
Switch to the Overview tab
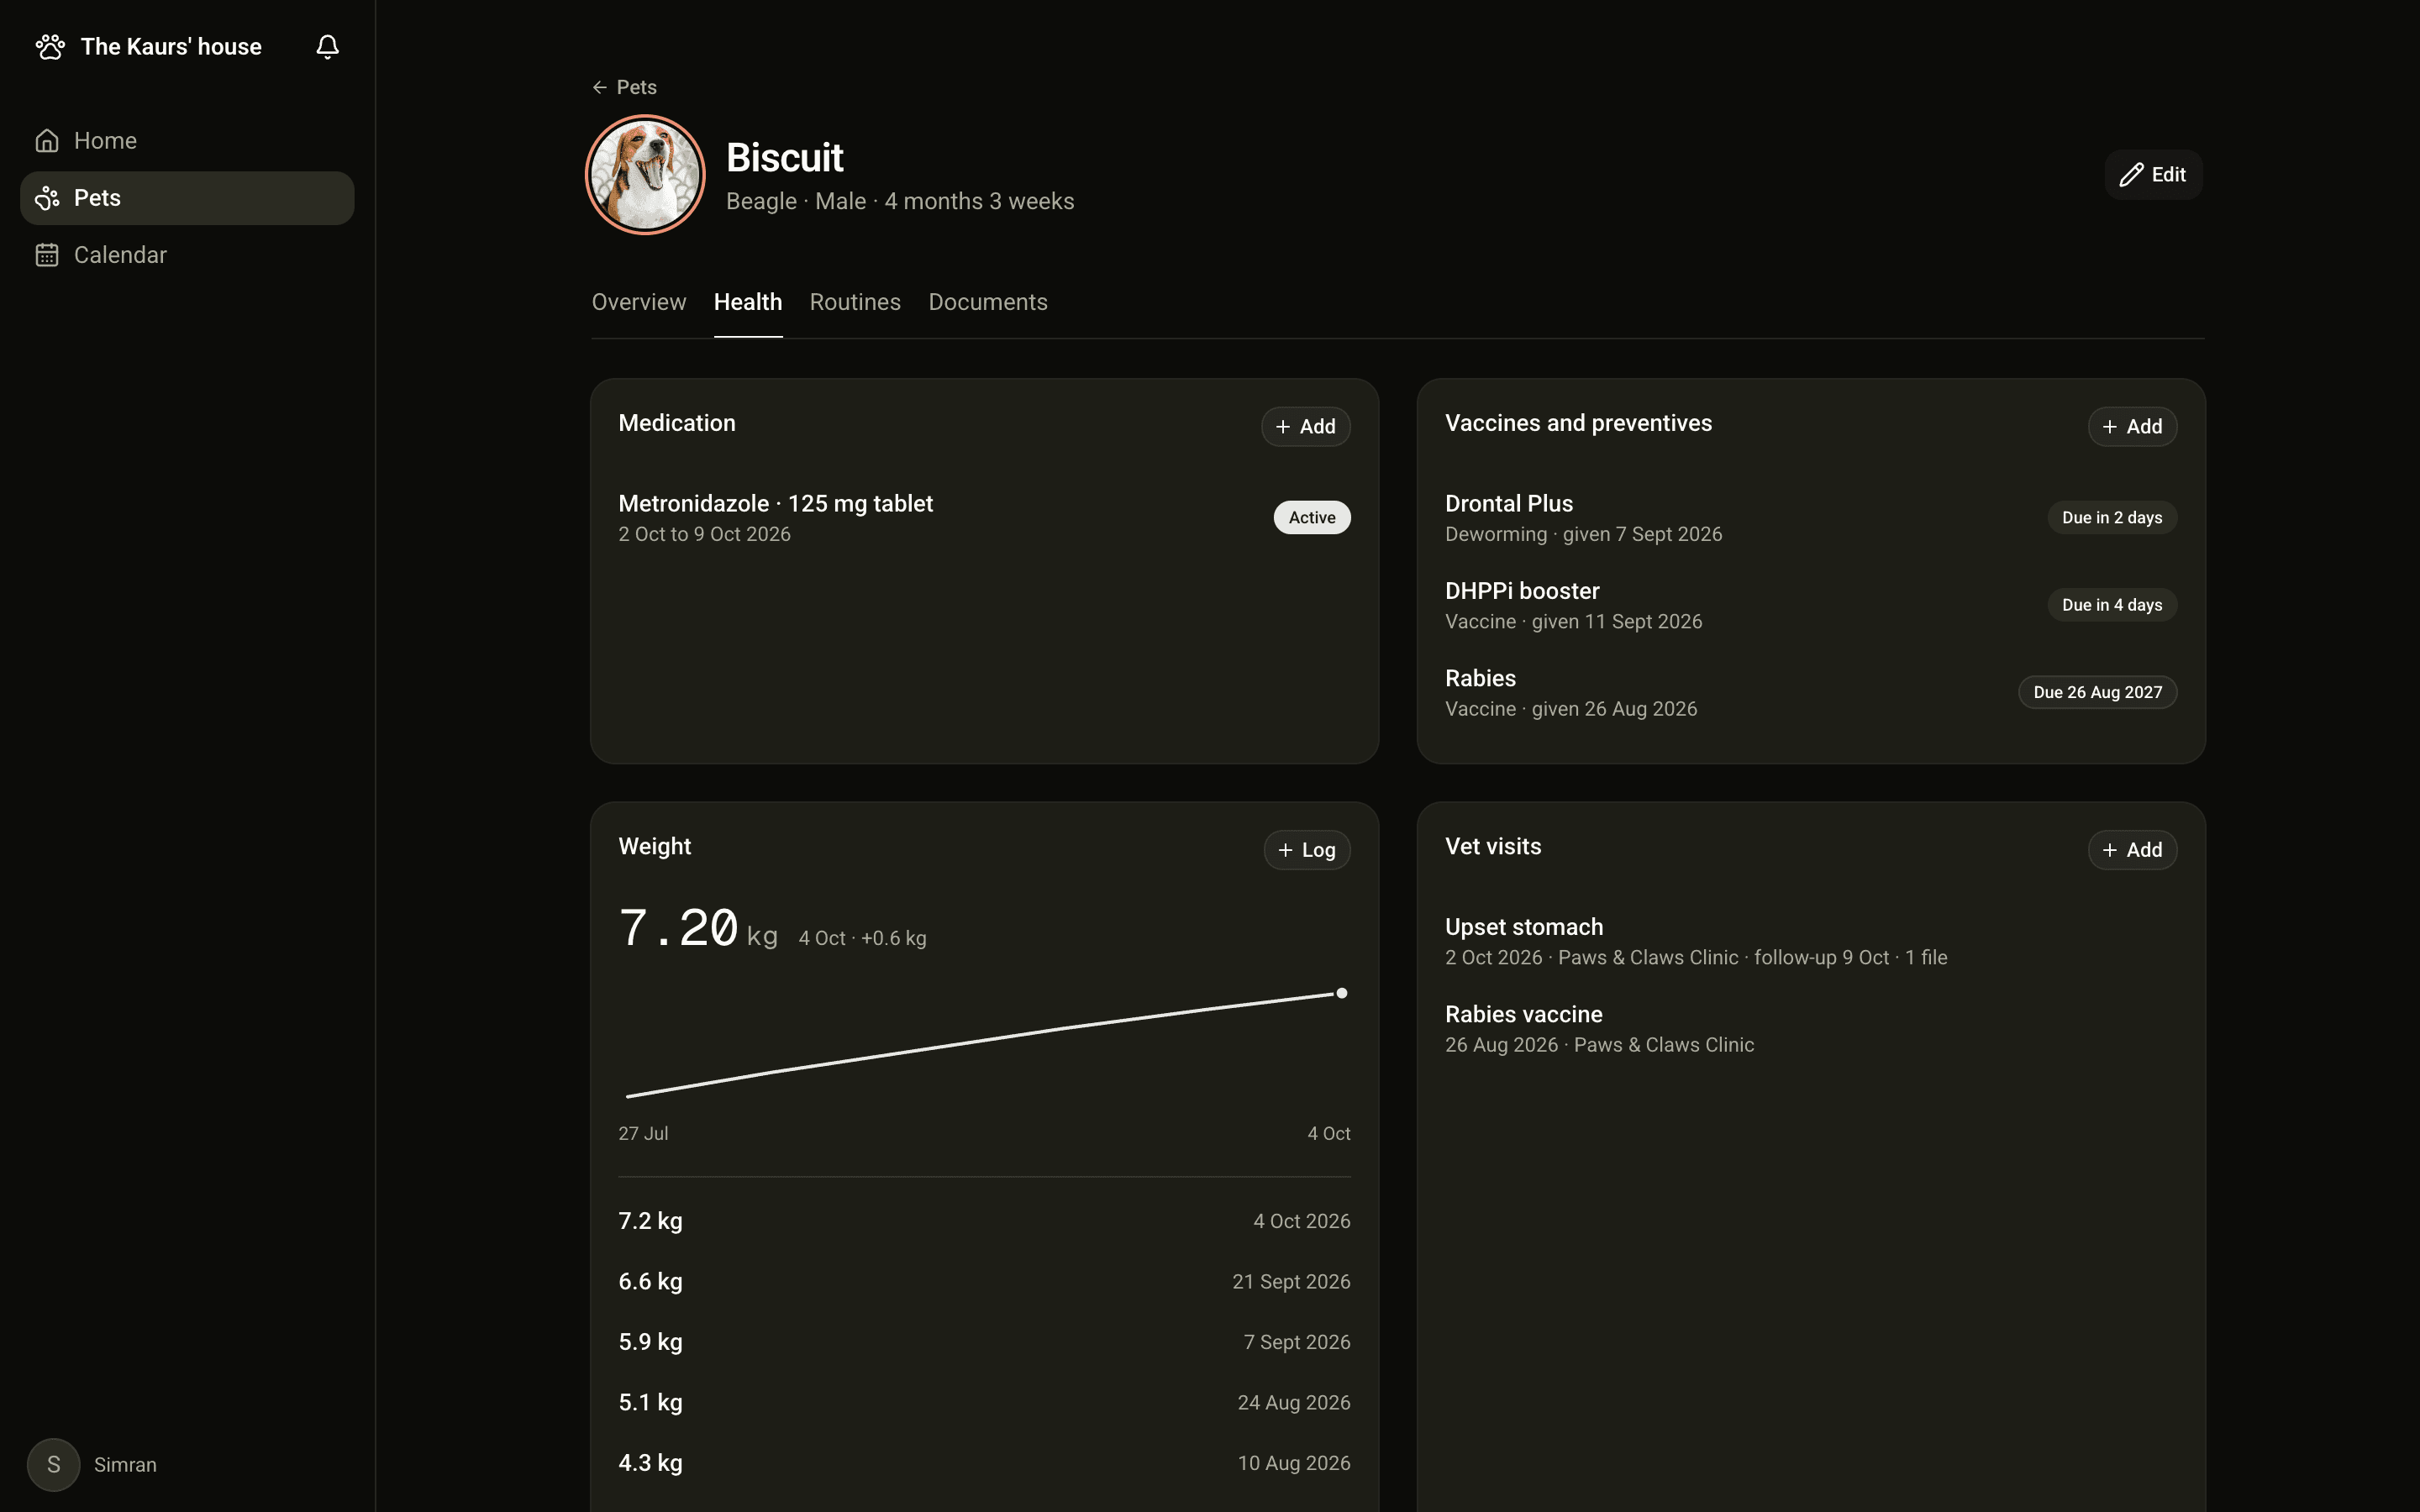(639, 302)
